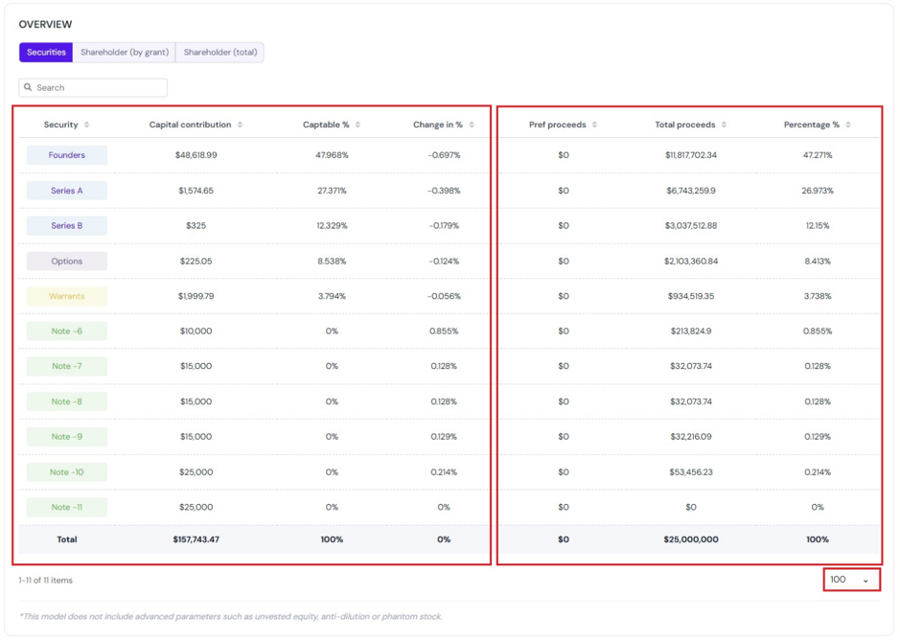Viewport: 900px width, 640px height.
Task: Switch to Shareholder (total) tab
Action: (219, 53)
